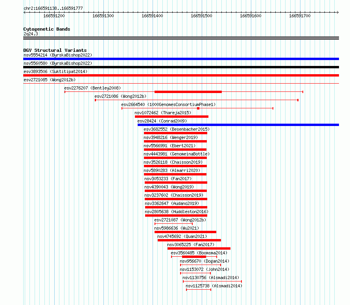
Task: Select nsv3526118 (Chaisson2019) label
Action: [173, 162]
